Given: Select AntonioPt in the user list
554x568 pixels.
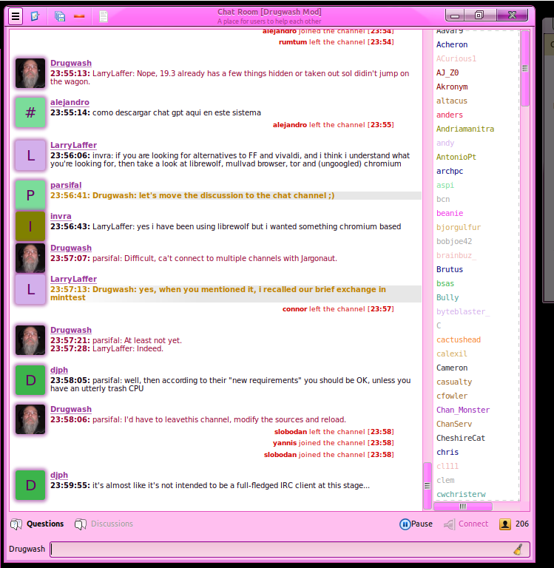Looking at the screenshot, I should pos(456,158).
